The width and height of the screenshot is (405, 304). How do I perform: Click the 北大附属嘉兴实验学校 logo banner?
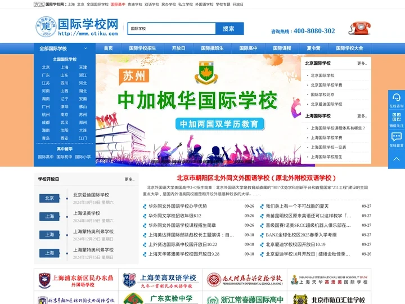pyautogui.click(x=245, y=280)
